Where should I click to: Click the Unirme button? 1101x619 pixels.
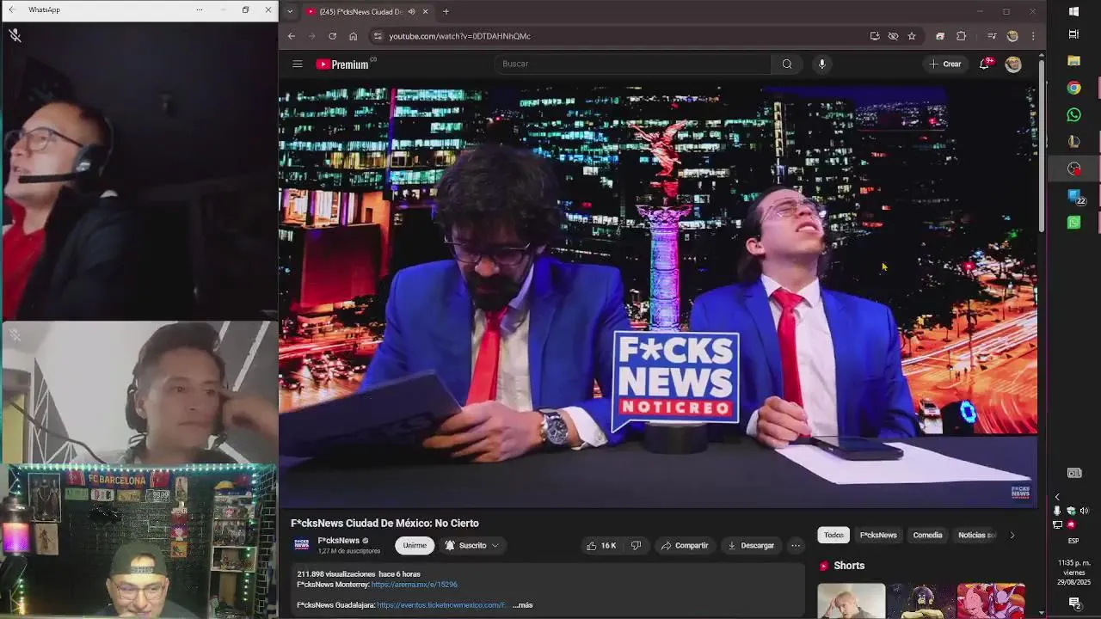pos(415,545)
